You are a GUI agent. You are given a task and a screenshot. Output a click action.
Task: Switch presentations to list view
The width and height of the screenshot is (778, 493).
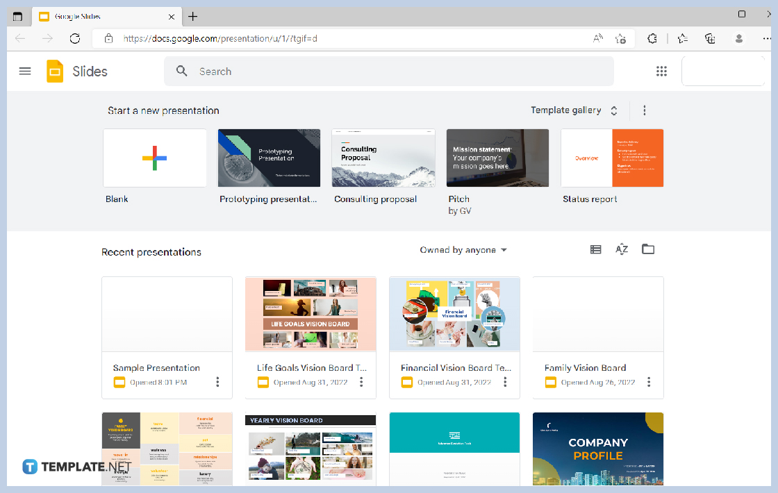tap(595, 249)
